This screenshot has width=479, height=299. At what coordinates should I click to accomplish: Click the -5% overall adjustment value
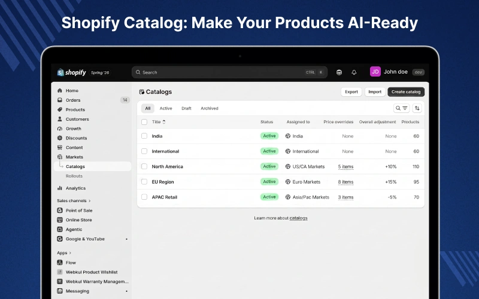[392, 197]
